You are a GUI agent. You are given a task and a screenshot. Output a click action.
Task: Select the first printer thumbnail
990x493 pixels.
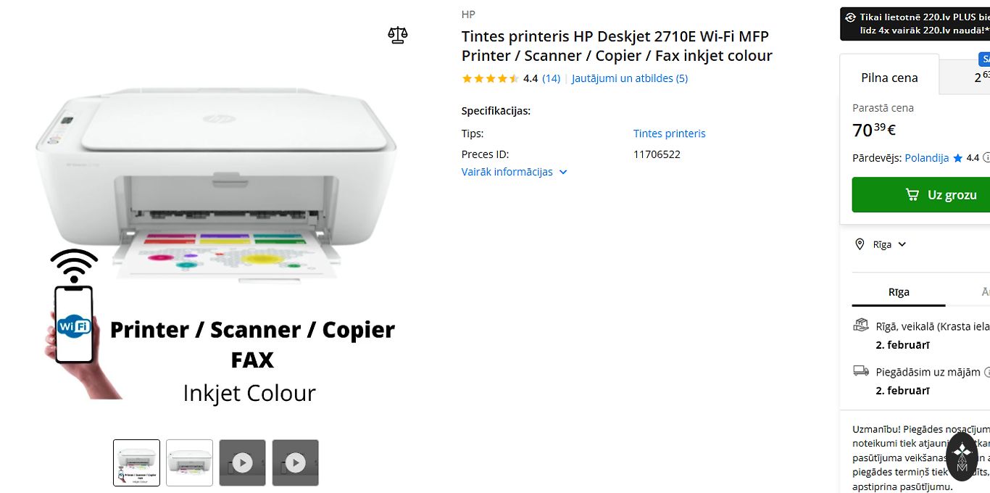point(136,463)
